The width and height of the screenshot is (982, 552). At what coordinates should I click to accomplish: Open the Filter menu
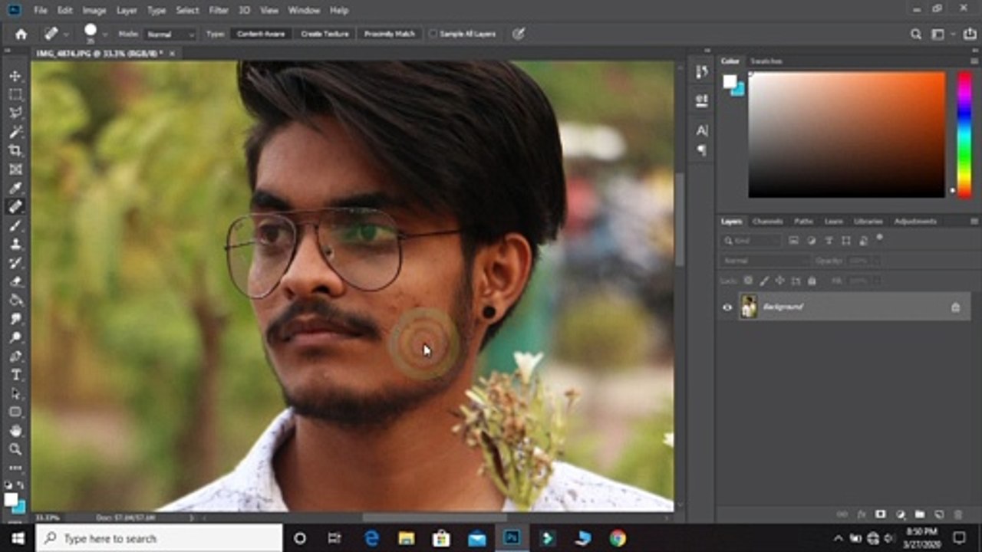[219, 11]
